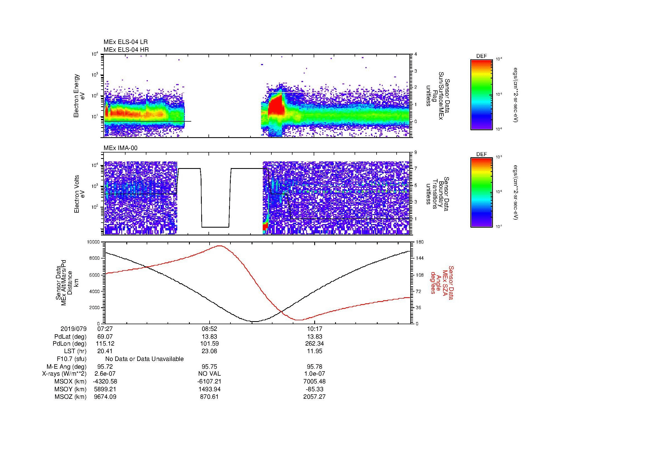Click the X-rays 'NO VAL' entry
The width and height of the screenshot is (651, 460).
tap(210, 374)
